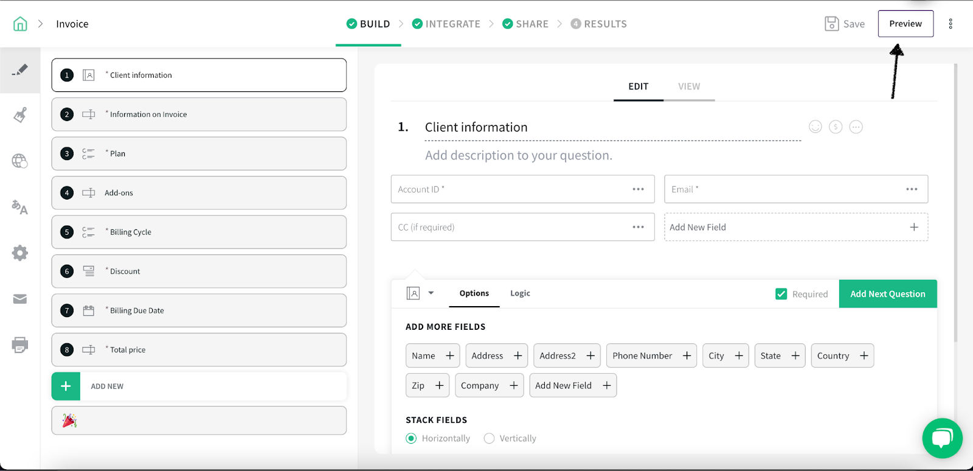Select Horizontally stack option
The height and width of the screenshot is (471, 973).
411,438
